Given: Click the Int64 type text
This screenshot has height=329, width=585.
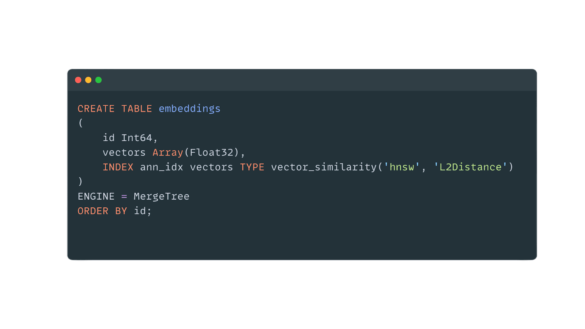Looking at the screenshot, I should (x=136, y=138).
